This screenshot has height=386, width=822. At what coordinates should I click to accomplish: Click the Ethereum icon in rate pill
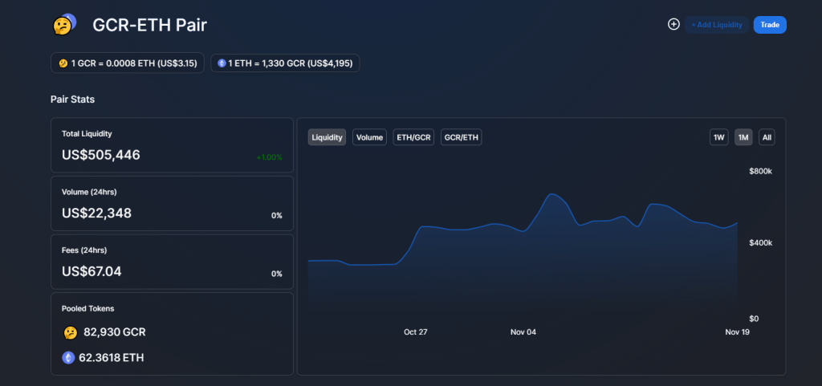click(x=222, y=63)
